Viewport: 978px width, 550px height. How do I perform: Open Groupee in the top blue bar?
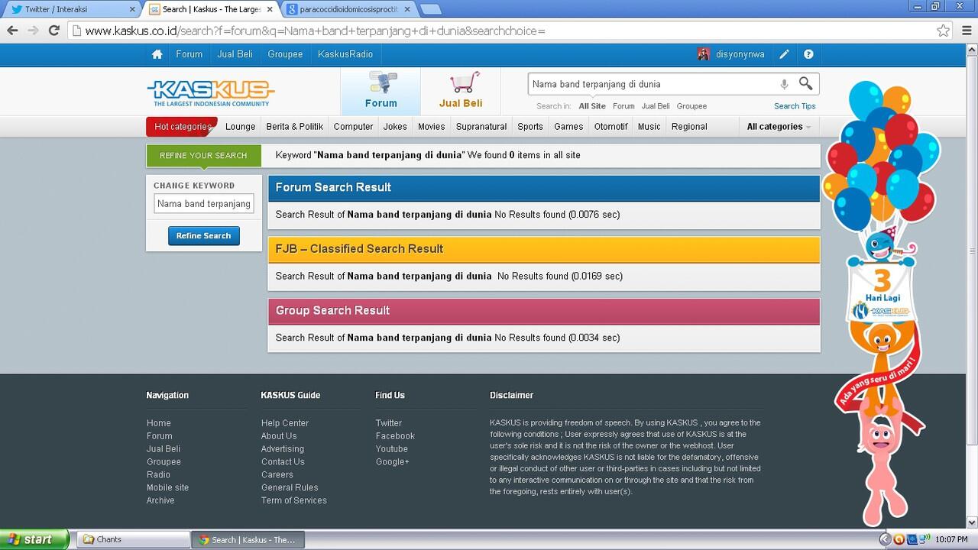click(x=285, y=54)
